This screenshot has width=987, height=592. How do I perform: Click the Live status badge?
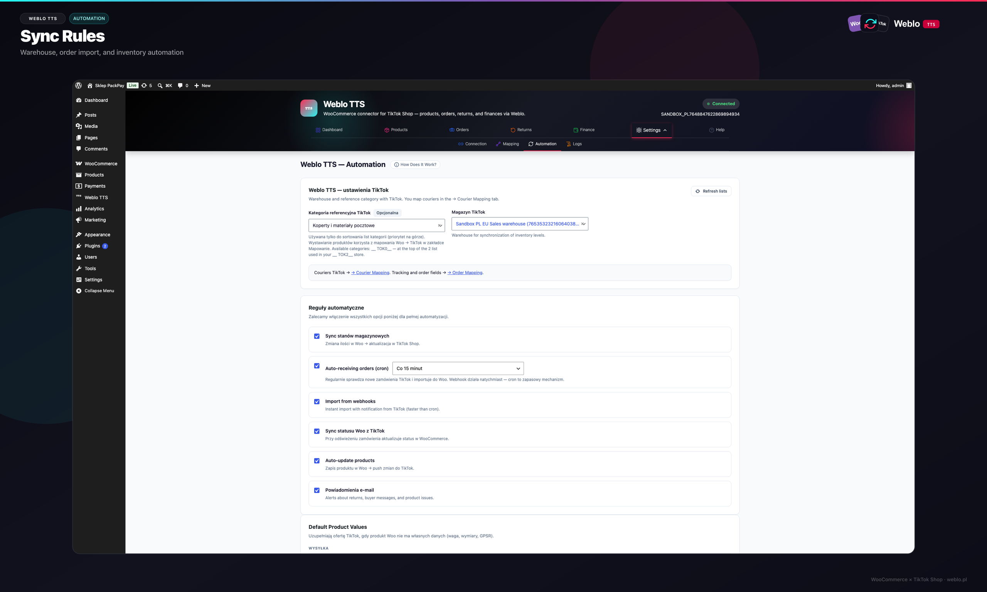[133, 85]
